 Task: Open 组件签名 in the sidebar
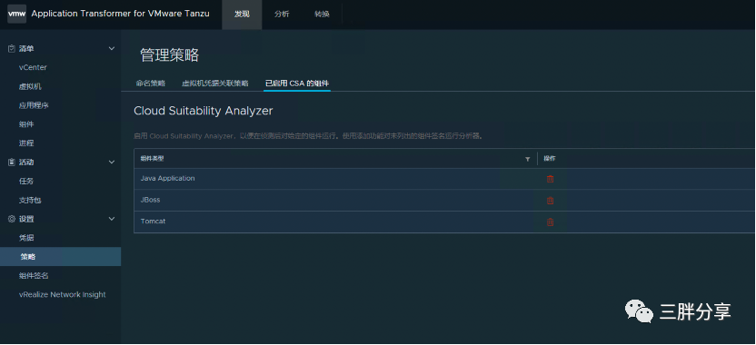pyautogui.click(x=34, y=276)
